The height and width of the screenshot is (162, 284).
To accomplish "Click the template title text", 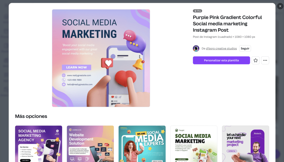I will [227, 23].
